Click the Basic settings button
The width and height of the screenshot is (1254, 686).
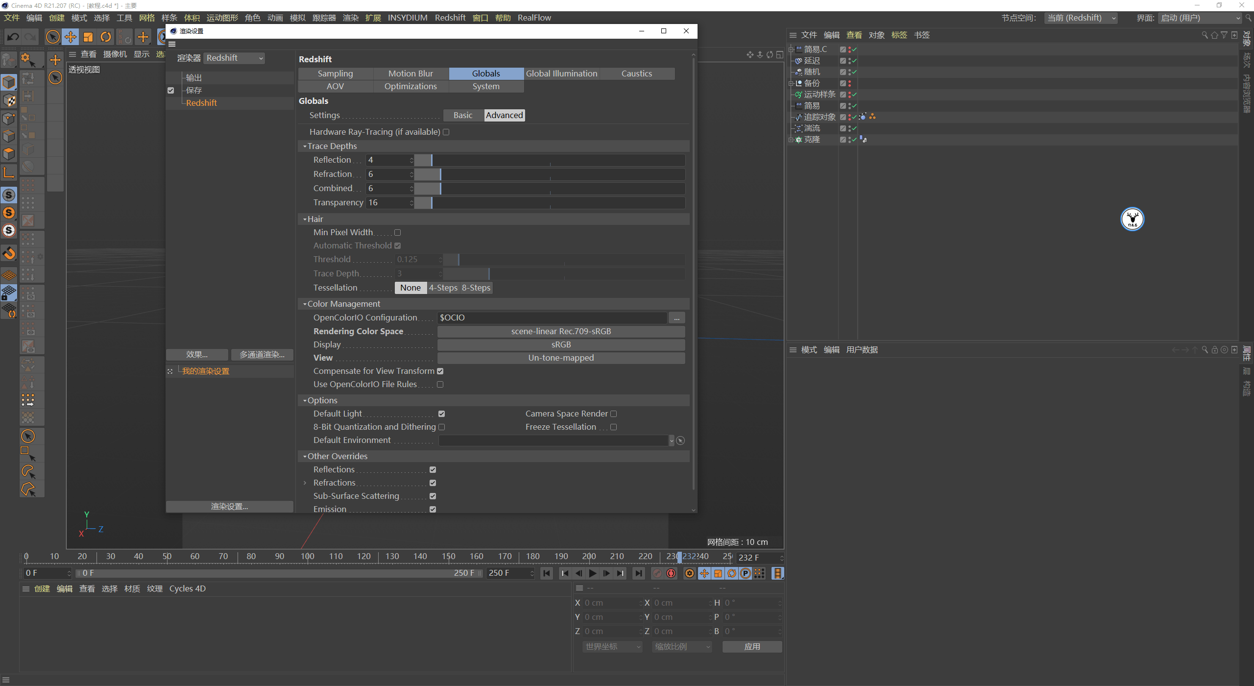[462, 115]
